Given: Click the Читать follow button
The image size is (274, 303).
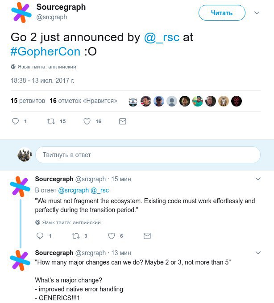Looking at the screenshot, I should tap(222, 13).
